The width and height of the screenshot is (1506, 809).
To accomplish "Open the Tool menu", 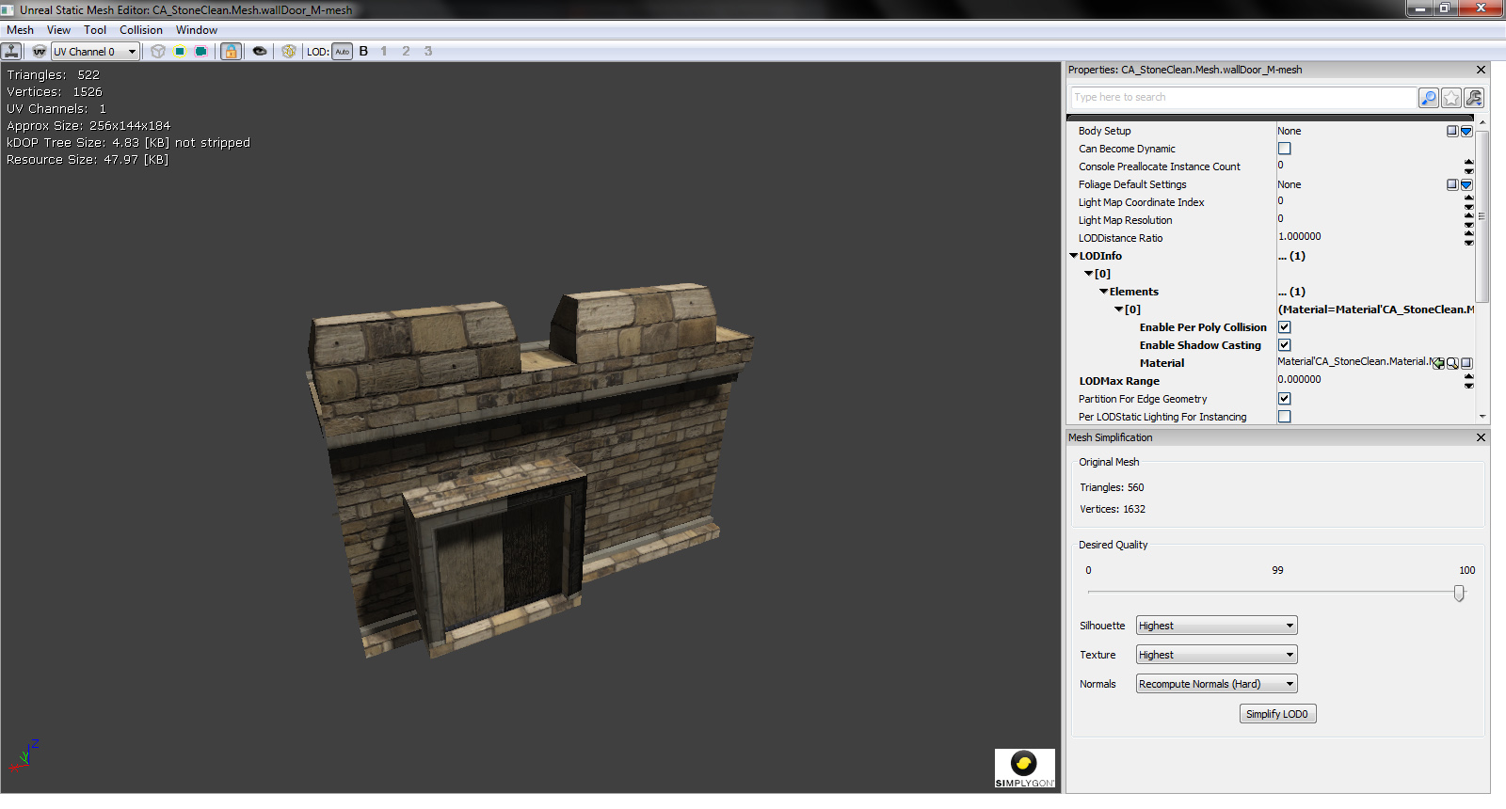I will (x=94, y=30).
